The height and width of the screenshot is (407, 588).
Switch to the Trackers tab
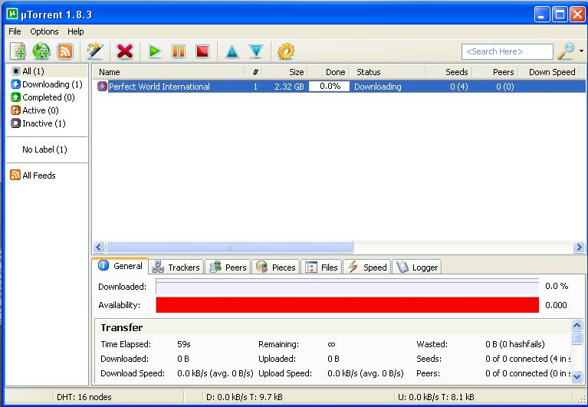click(176, 268)
